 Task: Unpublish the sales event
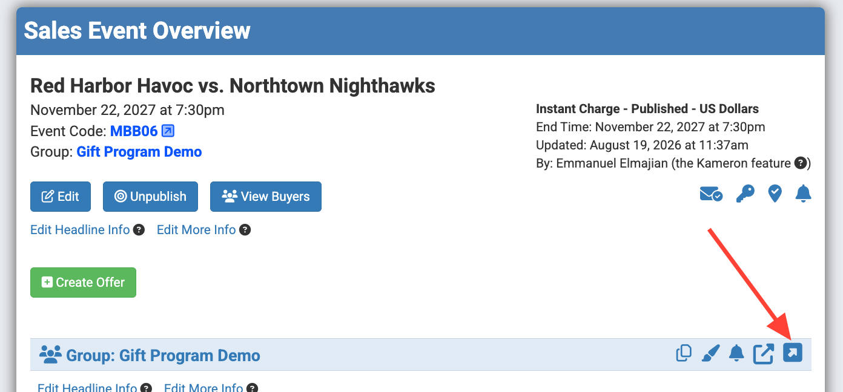coord(150,197)
